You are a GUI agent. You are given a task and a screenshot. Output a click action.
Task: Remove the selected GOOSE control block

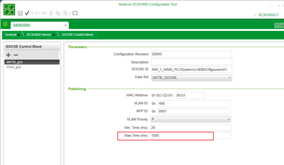click(16, 55)
